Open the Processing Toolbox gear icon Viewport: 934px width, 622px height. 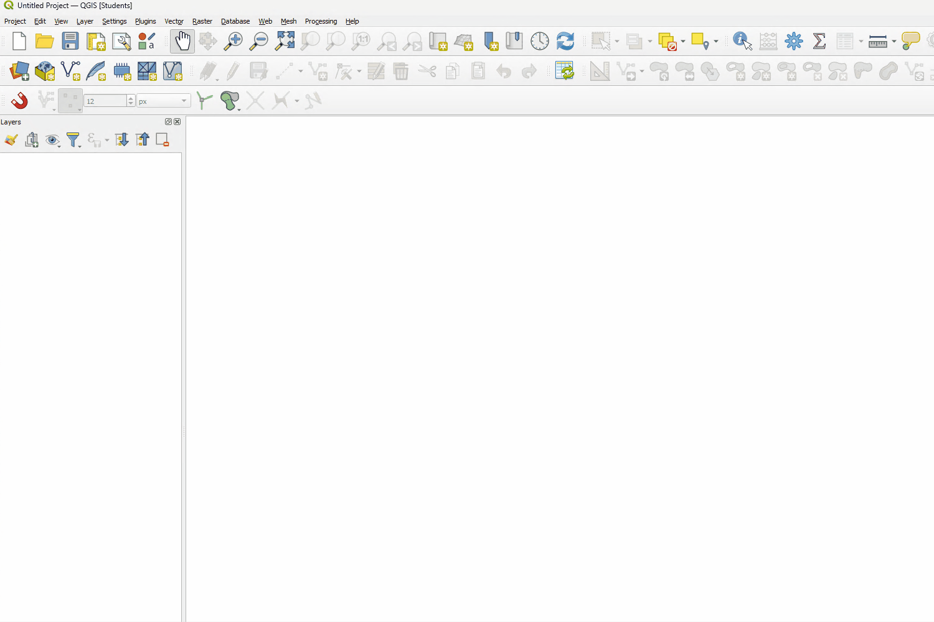[x=793, y=42]
